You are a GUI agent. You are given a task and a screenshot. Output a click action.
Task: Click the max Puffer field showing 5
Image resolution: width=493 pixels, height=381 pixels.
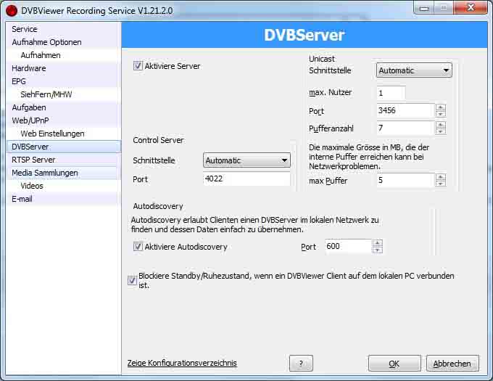click(405, 180)
